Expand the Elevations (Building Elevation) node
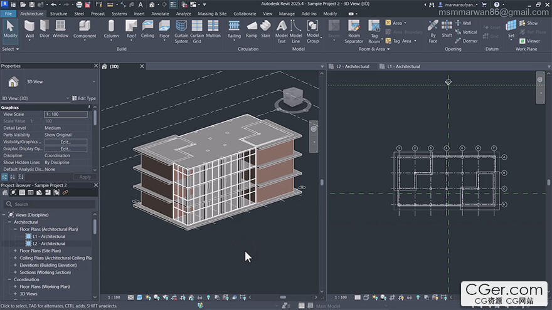The width and height of the screenshot is (552, 310). [x=16, y=265]
